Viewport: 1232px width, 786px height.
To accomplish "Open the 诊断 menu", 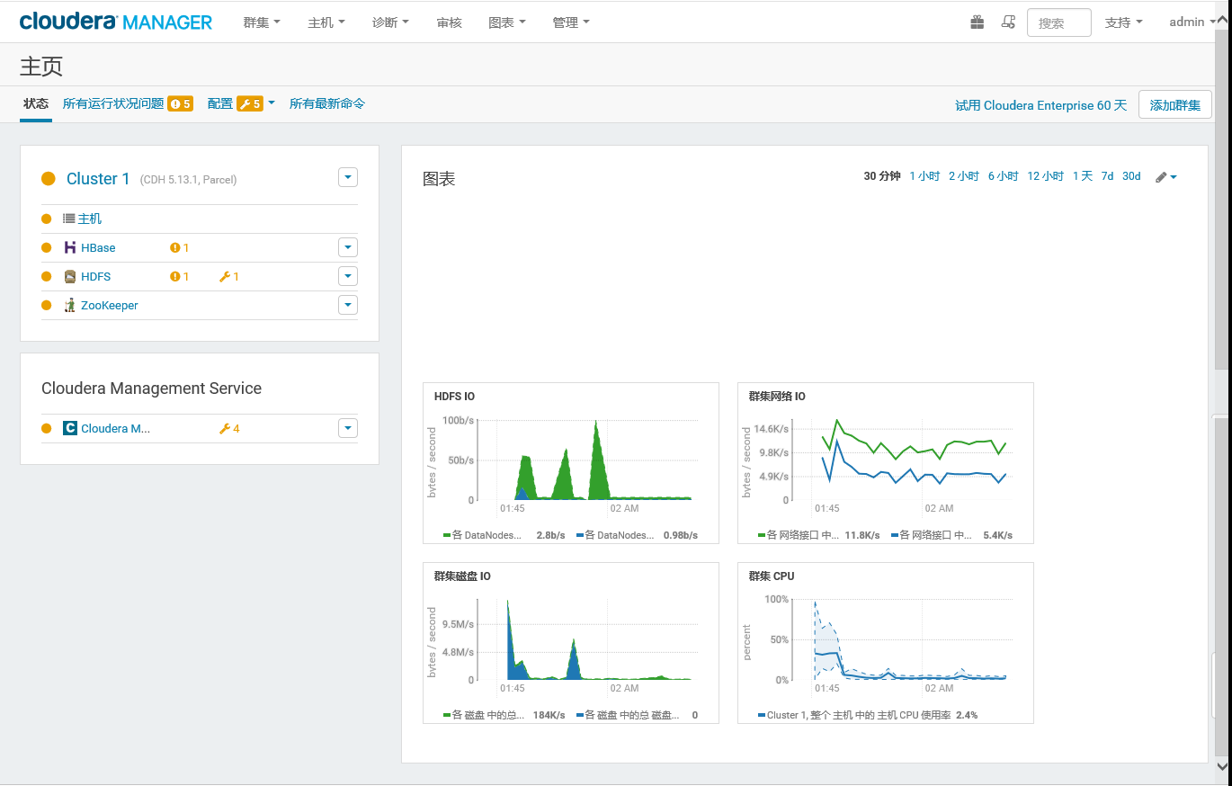I will tap(391, 22).
